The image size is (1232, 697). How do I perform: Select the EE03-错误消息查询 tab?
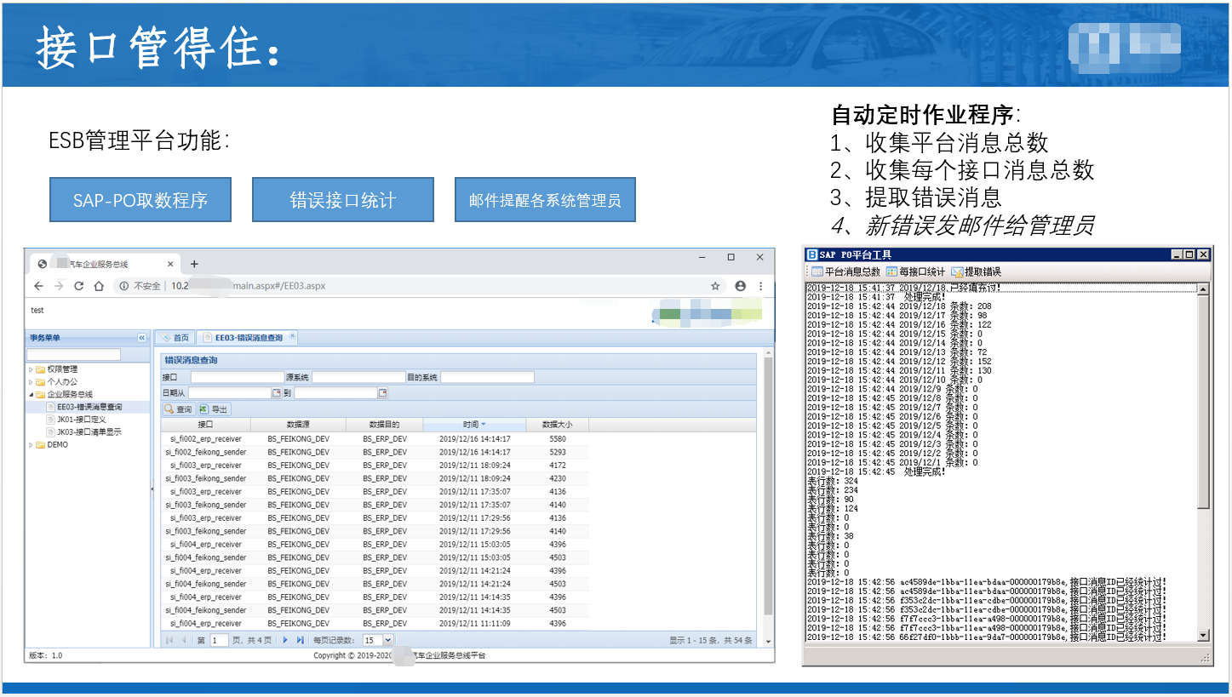243,336
